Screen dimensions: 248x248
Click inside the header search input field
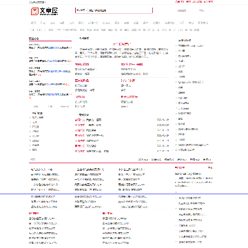120,10
